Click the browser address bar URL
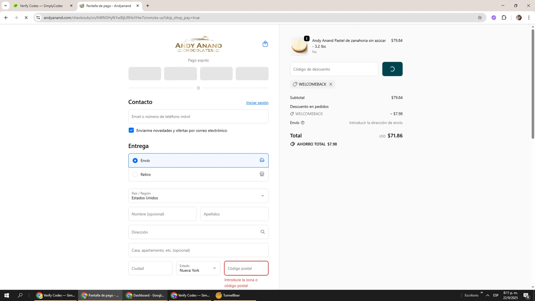Screen dimensions: 535x301 122,17
